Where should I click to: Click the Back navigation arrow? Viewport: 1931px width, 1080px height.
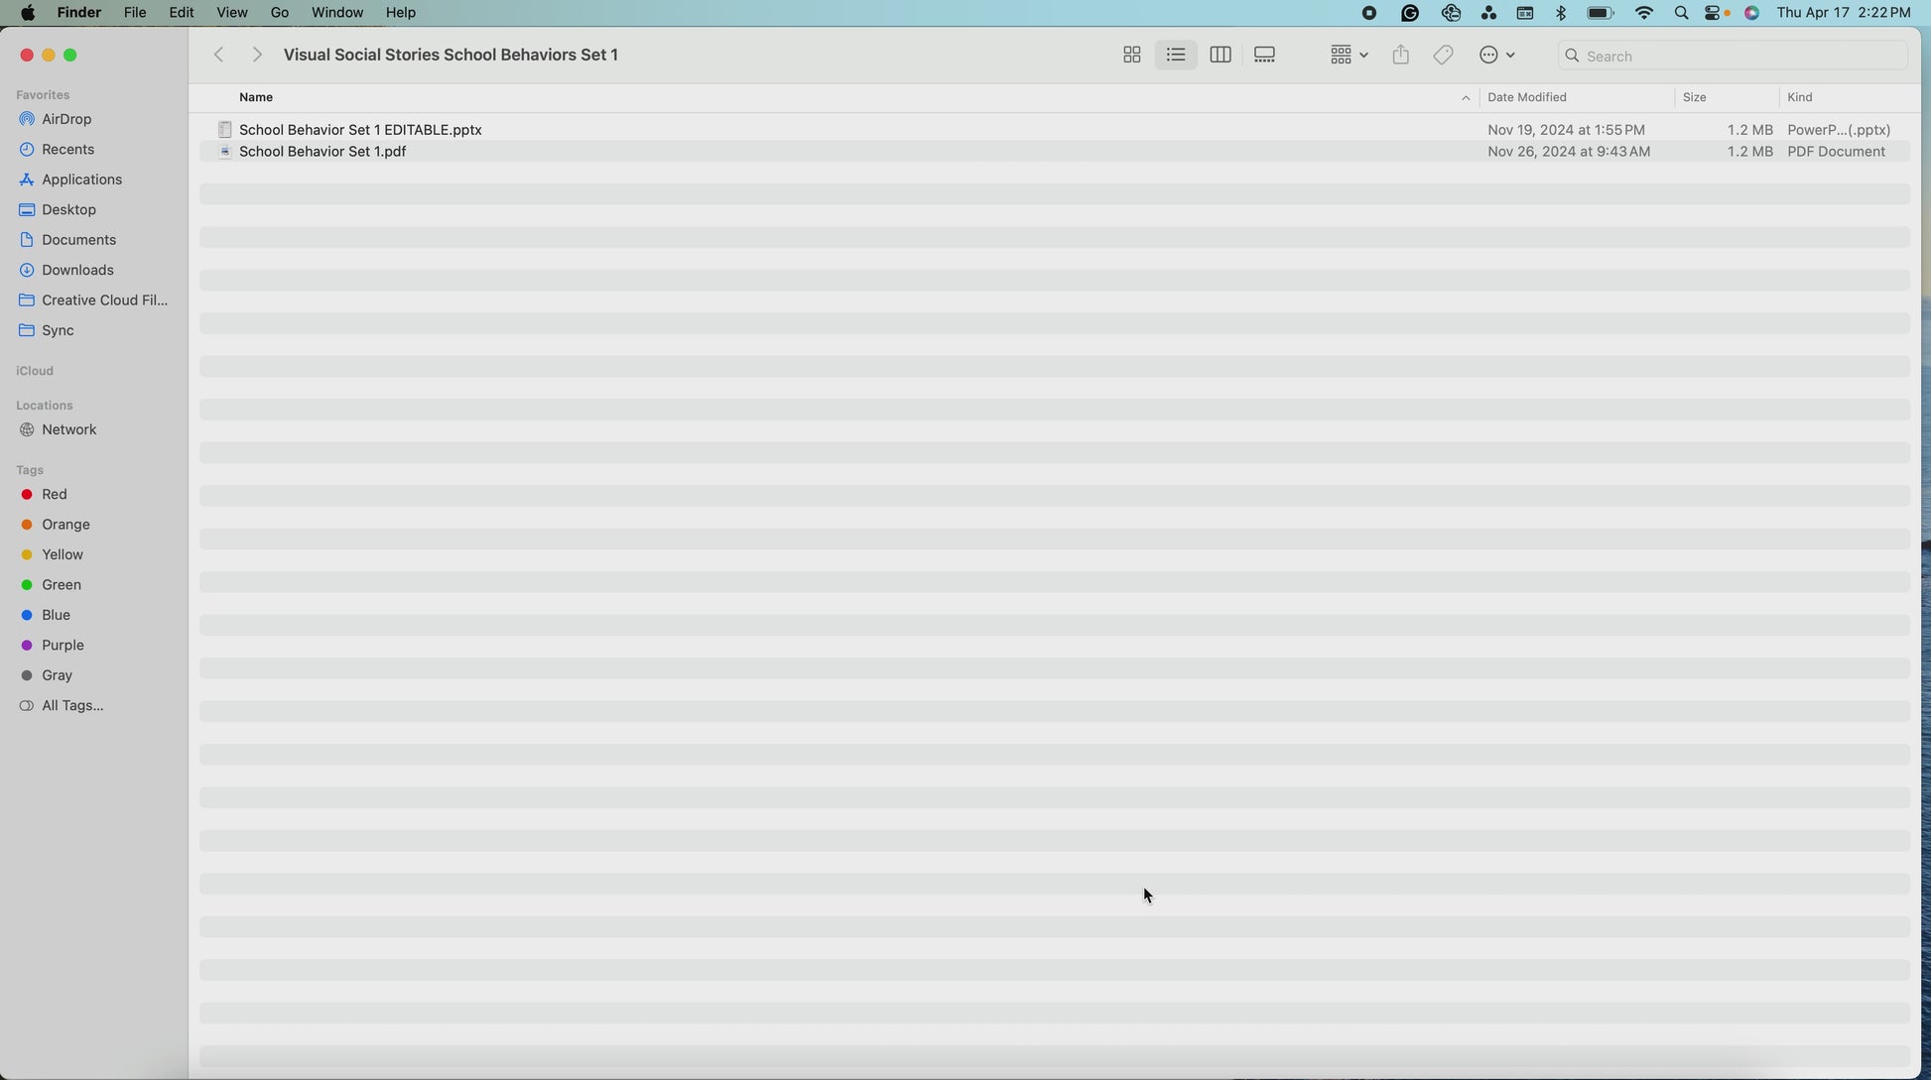click(219, 56)
